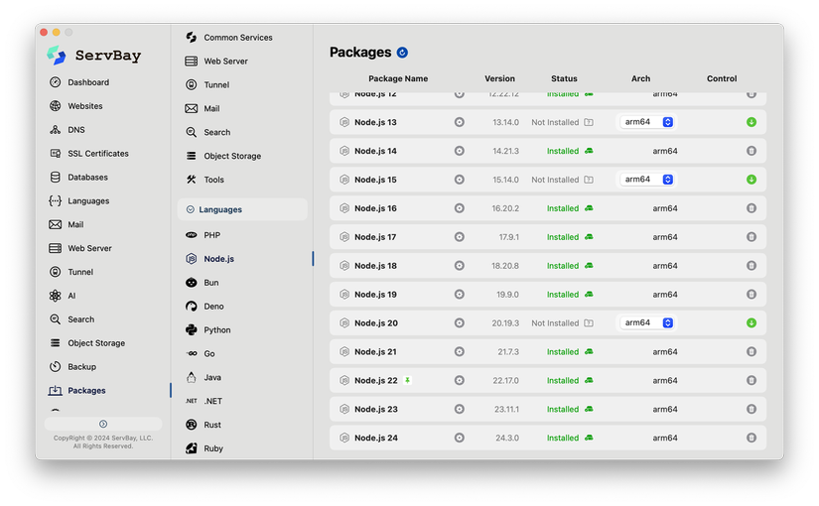
Task: Click the sidebar collapse button at bottom
Action: 103,424
